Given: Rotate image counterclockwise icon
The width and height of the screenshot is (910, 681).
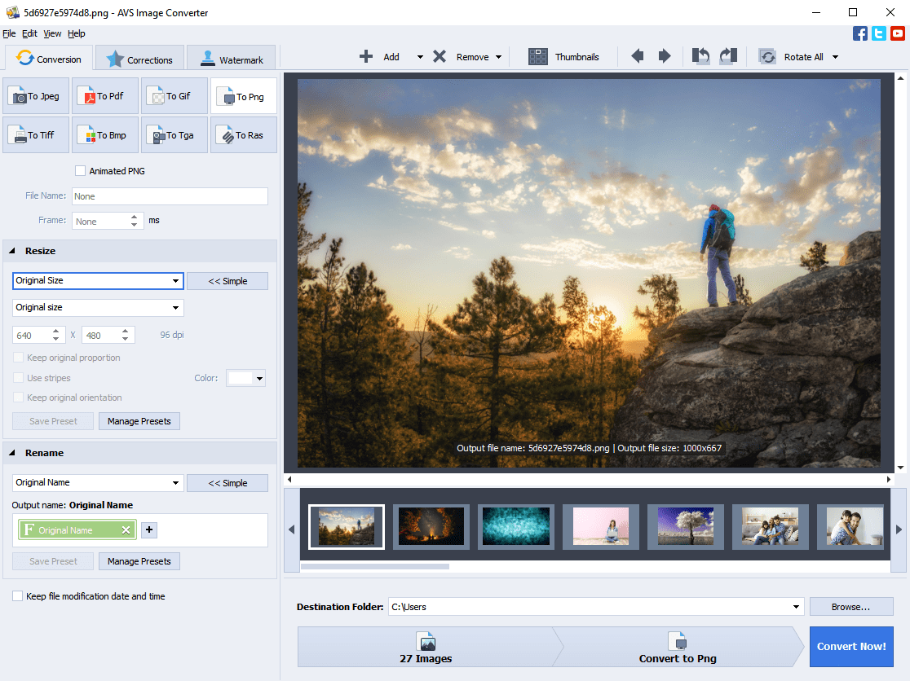Looking at the screenshot, I should tap(700, 56).
